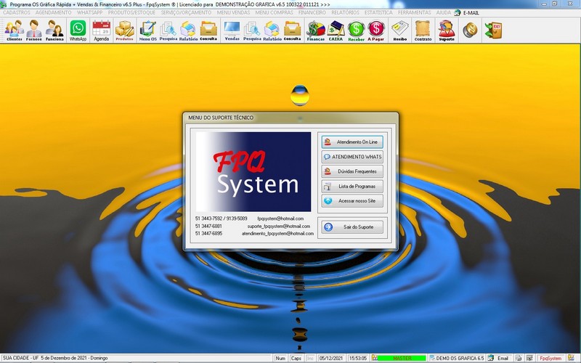The height and width of the screenshot is (363, 581).
Task: Click the Caps indicator in status bar
Action: click(296, 358)
